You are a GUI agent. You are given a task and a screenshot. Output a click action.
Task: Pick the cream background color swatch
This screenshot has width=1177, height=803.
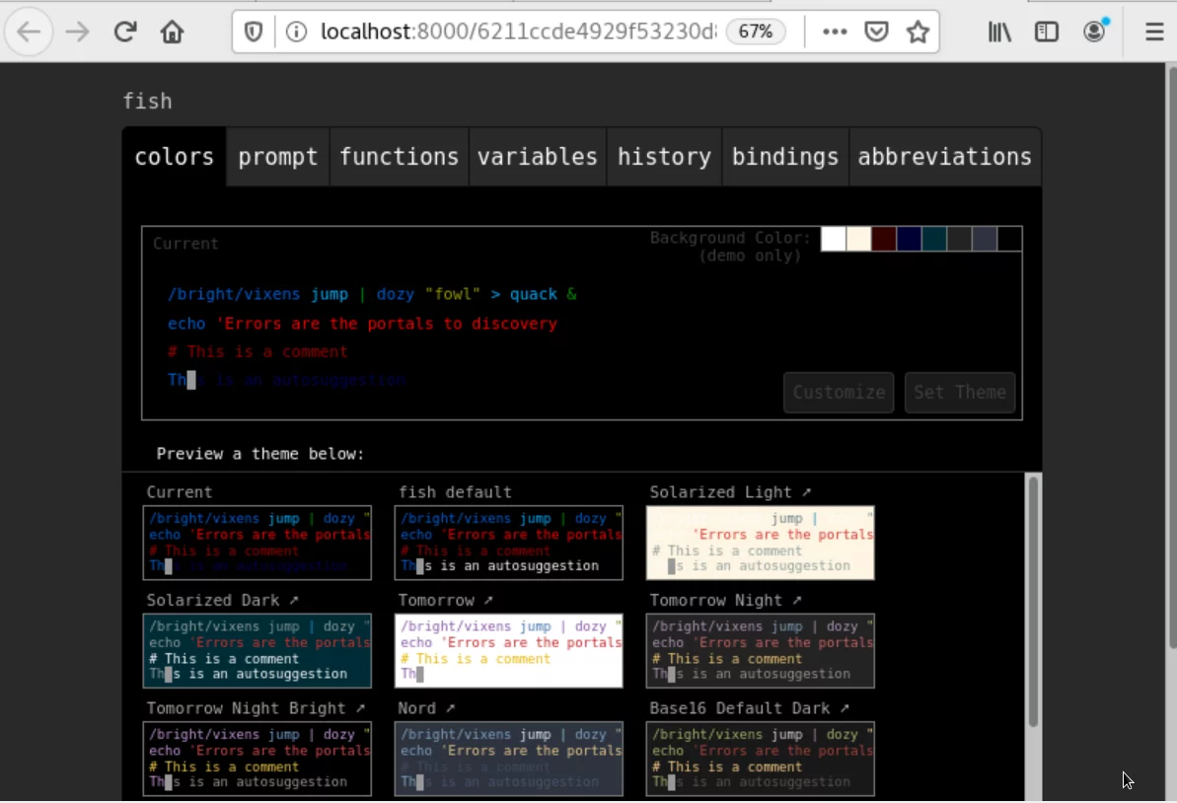858,239
